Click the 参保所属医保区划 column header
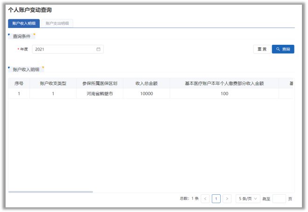Screen dimensions: 308x212 pos(99,84)
